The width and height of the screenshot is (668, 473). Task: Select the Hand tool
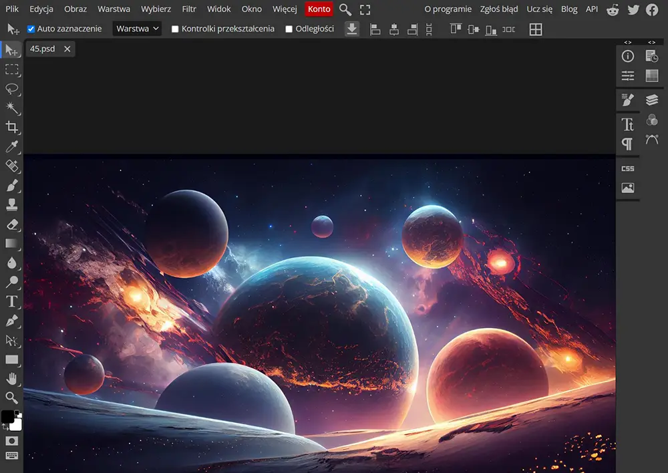point(11,378)
